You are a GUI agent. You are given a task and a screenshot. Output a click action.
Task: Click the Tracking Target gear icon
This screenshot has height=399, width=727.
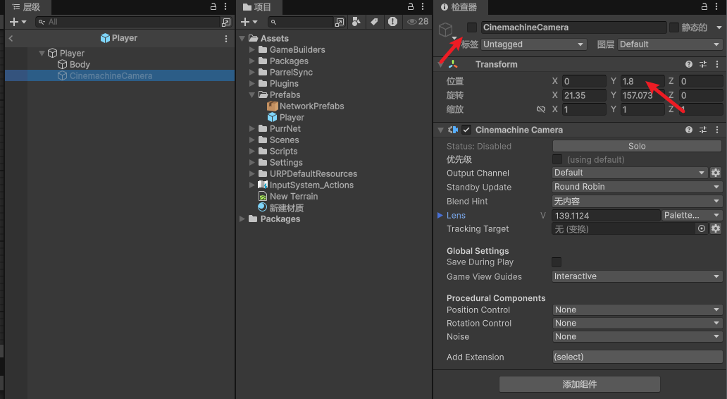click(716, 228)
